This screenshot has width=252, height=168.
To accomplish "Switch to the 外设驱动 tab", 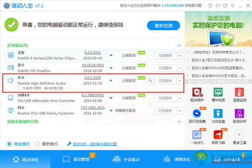I will (126, 159).
